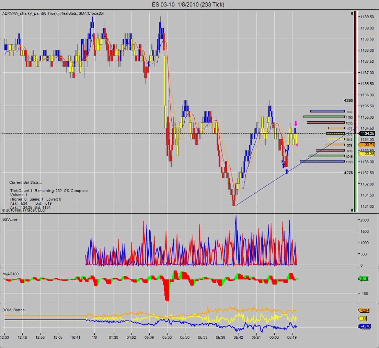Click the blue ascending trendline
The image size is (379, 348).
tap(295, 167)
